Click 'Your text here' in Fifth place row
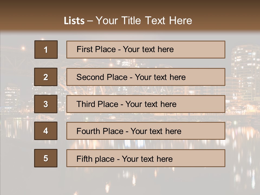Screen dimensions: 260x195 click(147, 159)
